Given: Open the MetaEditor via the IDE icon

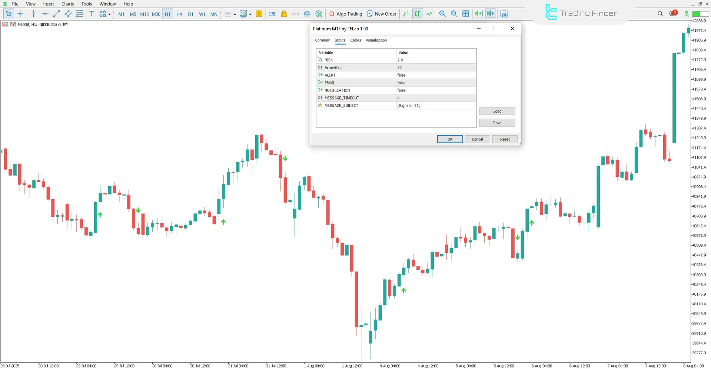Looking at the screenshot, I should coord(272,14).
